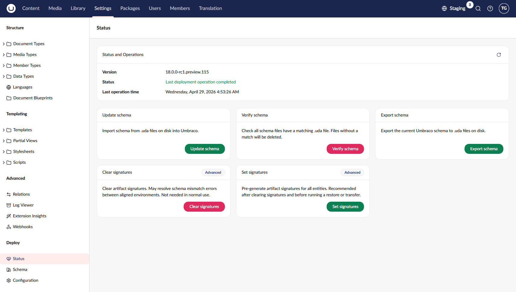Viewport: 516px width, 292px height.
Task: Open the Users section
Action: (x=155, y=8)
